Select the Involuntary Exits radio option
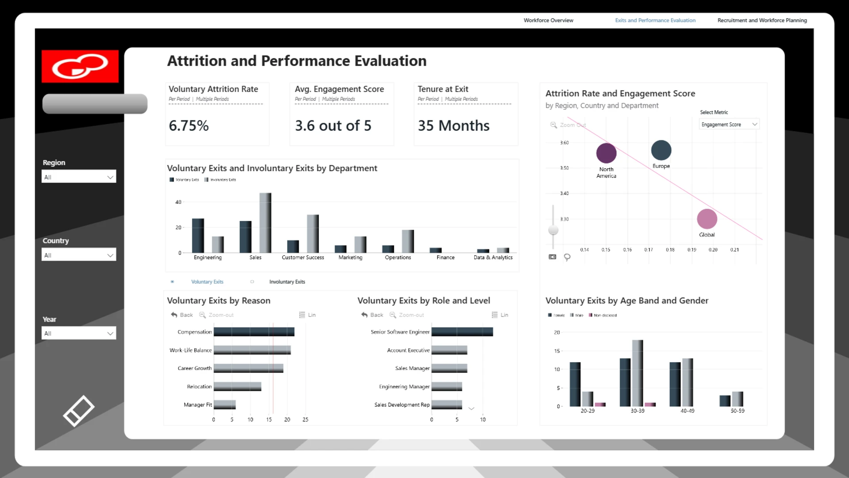849x478 pixels. pos(252,281)
